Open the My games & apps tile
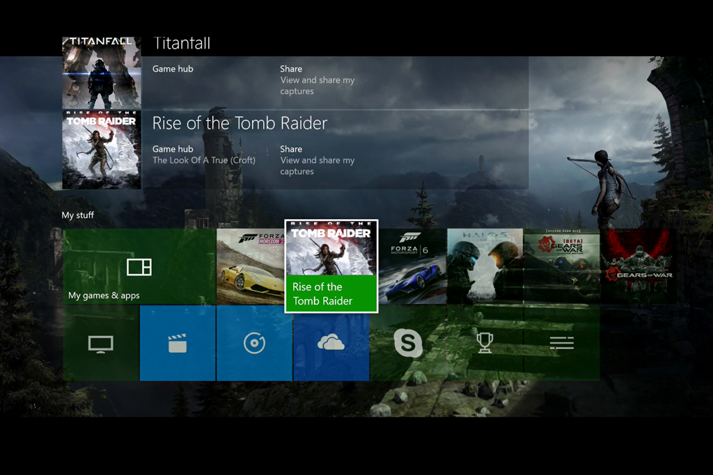This screenshot has width=713, height=475. tap(139, 266)
